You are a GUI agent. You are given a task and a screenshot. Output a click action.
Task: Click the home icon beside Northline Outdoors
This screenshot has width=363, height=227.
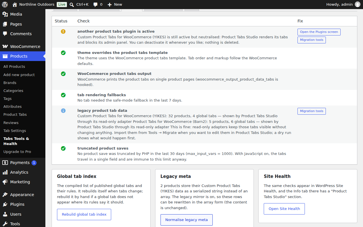15,4
